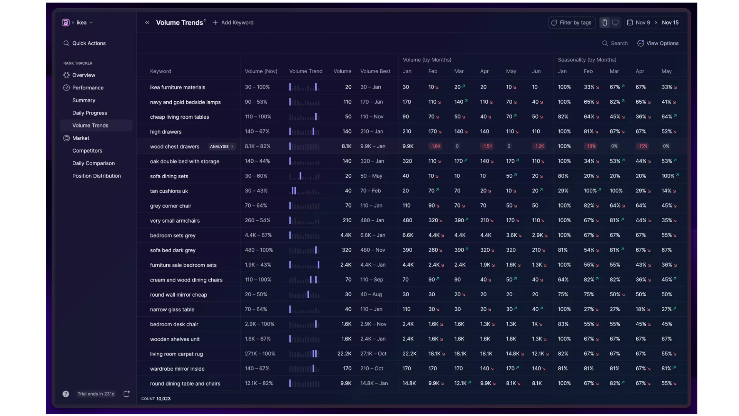The image size is (739, 416).
Task: Click the workspace logo icon
Action: coord(65,23)
